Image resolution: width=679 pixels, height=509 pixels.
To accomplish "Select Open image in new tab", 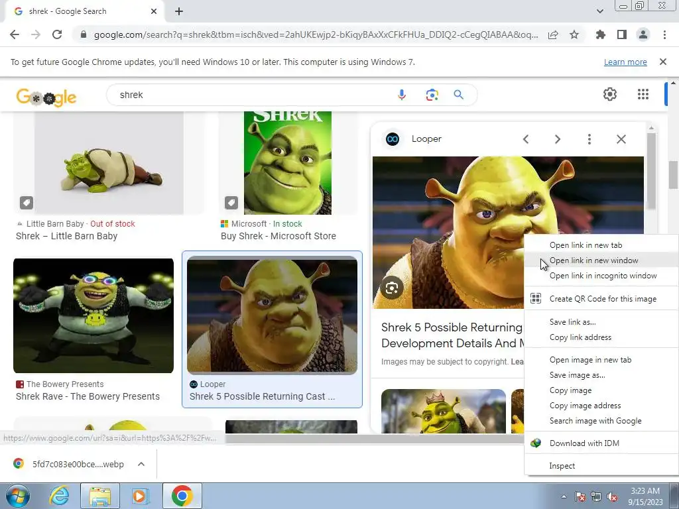I will coord(601,360).
